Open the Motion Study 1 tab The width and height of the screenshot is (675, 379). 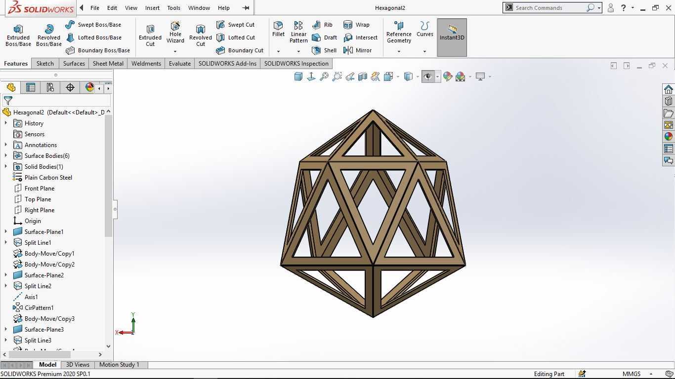pyautogui.click(x=119, y=365)
